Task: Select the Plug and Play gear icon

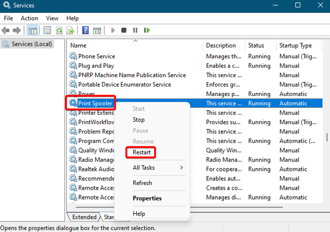Action: coord(73,65)
